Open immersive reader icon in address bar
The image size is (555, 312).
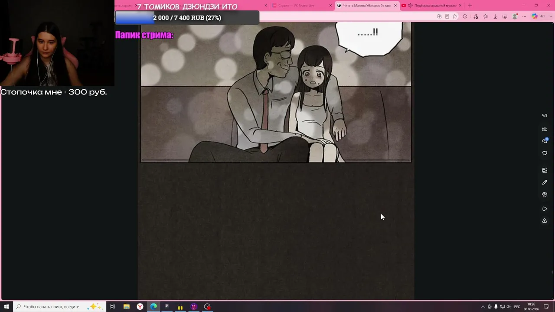447,16
